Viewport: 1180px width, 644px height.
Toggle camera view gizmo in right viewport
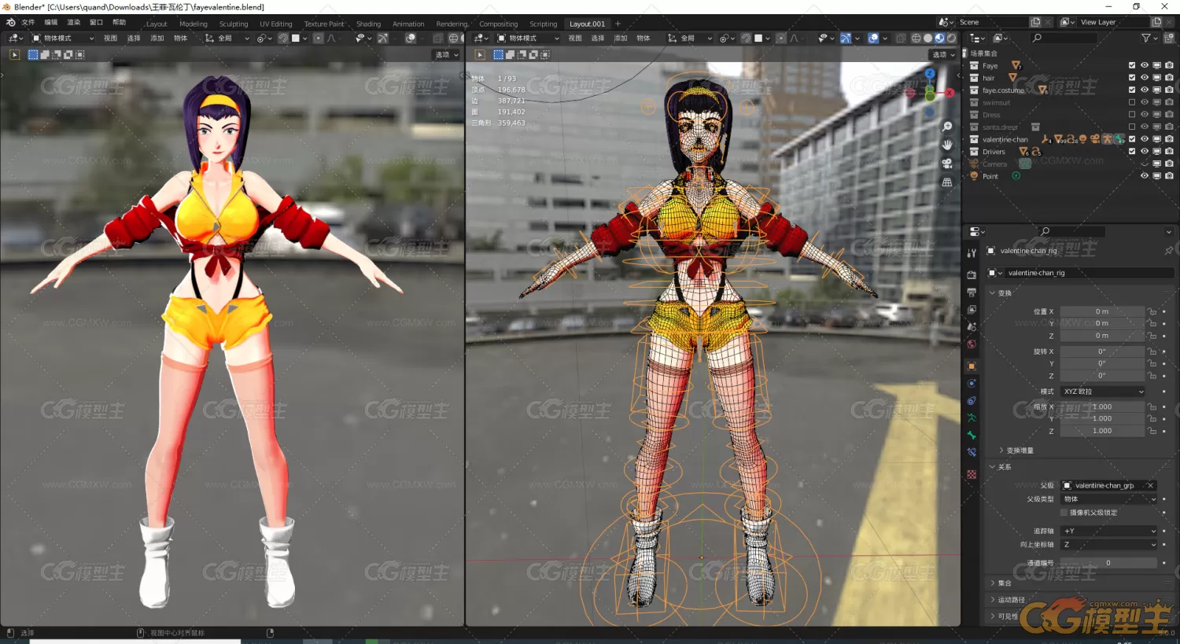pos(947,164)
